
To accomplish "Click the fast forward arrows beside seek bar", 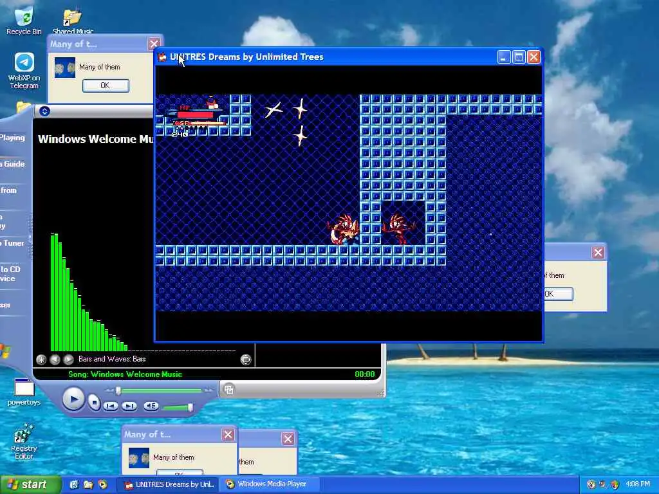I will 209,390.
